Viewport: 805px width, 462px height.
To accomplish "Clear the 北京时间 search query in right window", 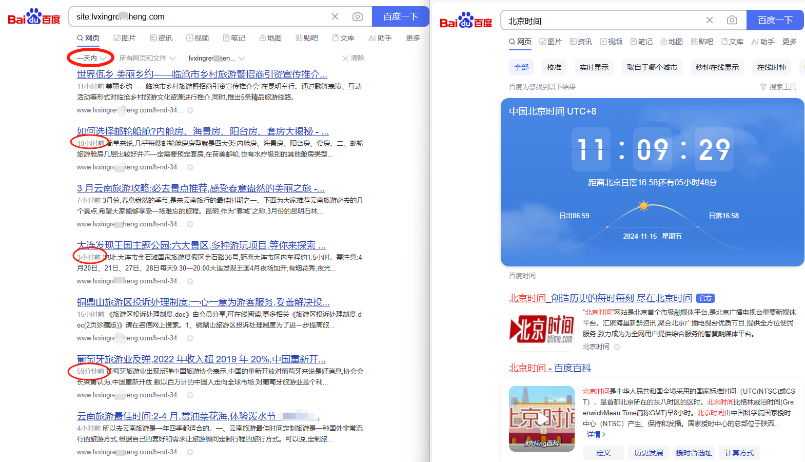I will (x=710, y=20).
